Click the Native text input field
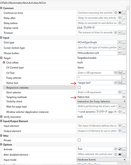131x165 pixels. click(95, 83)
